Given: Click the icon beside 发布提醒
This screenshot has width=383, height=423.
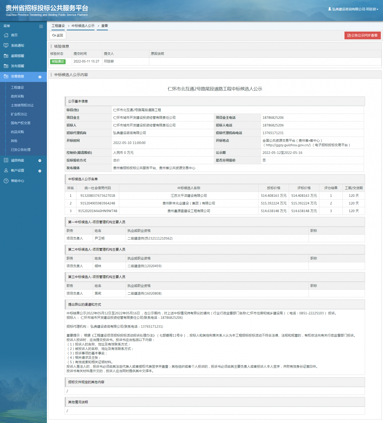Looking at the screenshot, I should [x=6, y=66].
